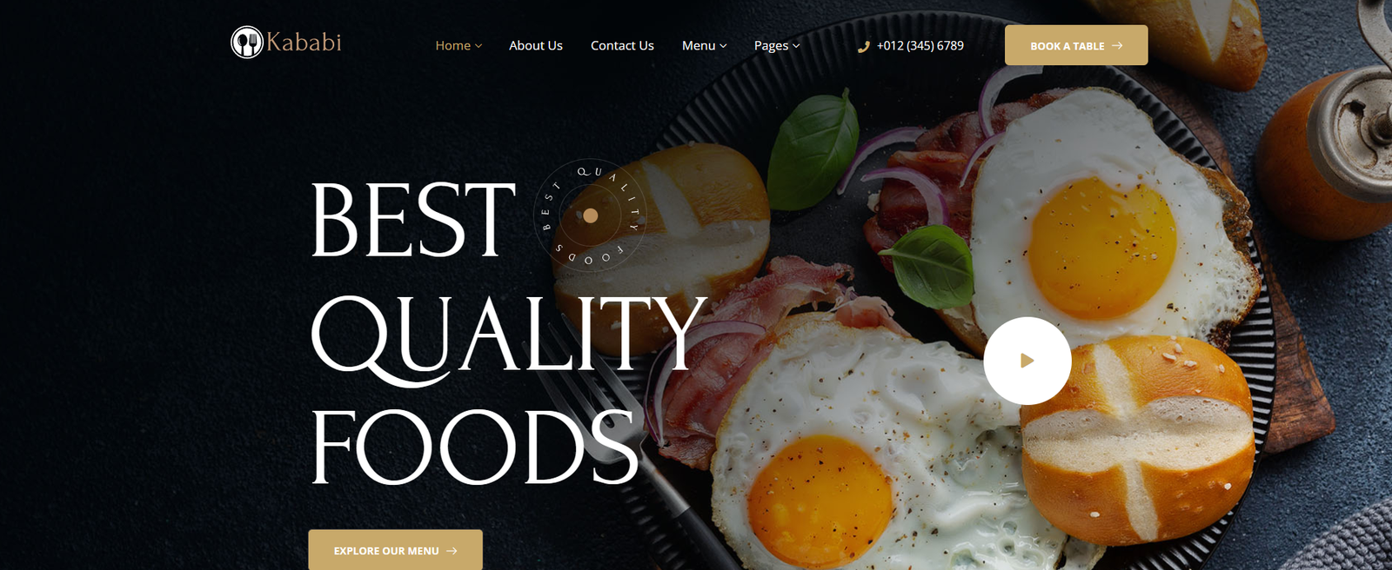Click the Explore Our Menu button
Screen dimensions: 1392x570
[x=395, y=550]
